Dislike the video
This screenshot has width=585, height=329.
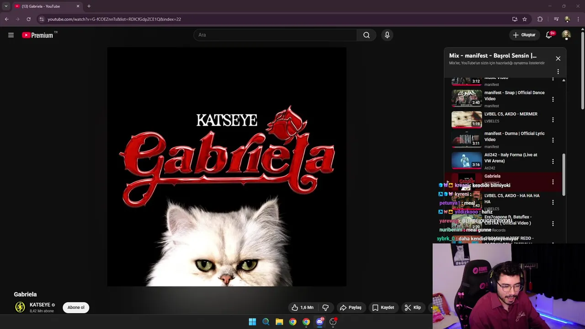pyautogui.click(x=325, y=308)
